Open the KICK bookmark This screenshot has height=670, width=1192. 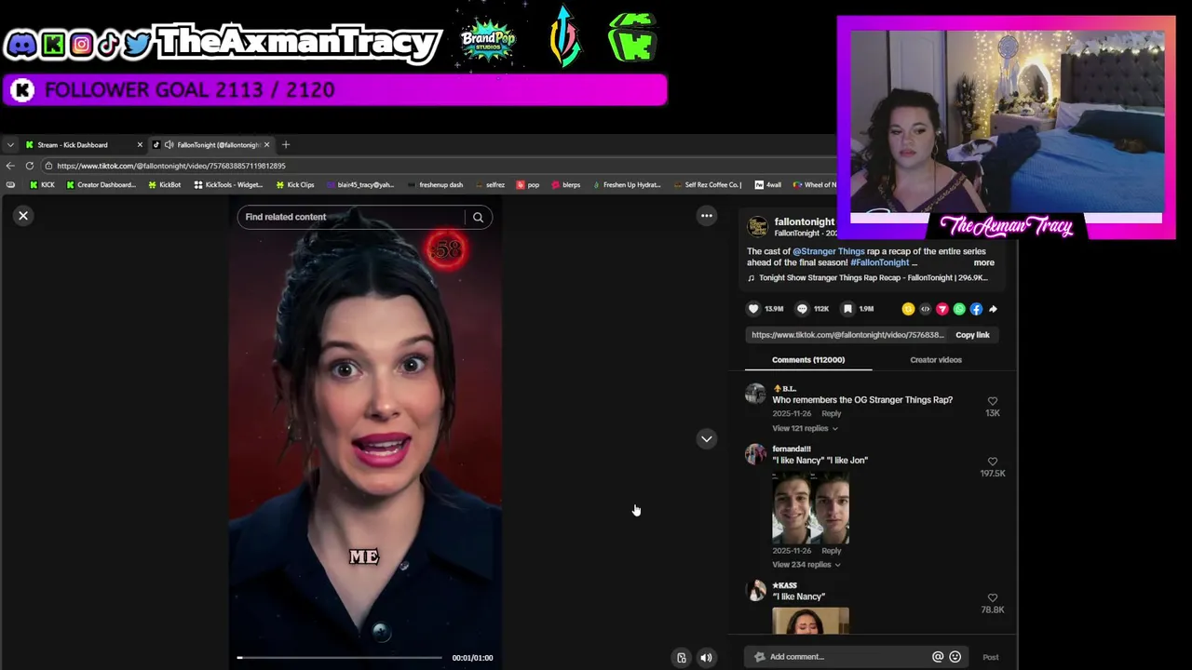coord(42,184)
